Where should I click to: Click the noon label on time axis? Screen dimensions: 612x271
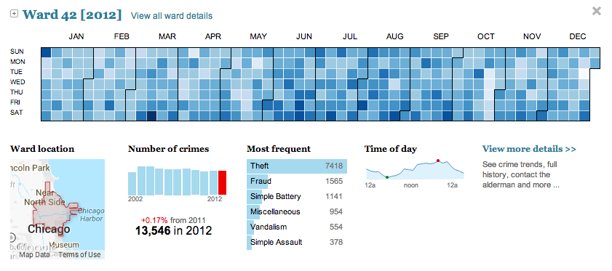pyautogui.click(x=411, y=185)
